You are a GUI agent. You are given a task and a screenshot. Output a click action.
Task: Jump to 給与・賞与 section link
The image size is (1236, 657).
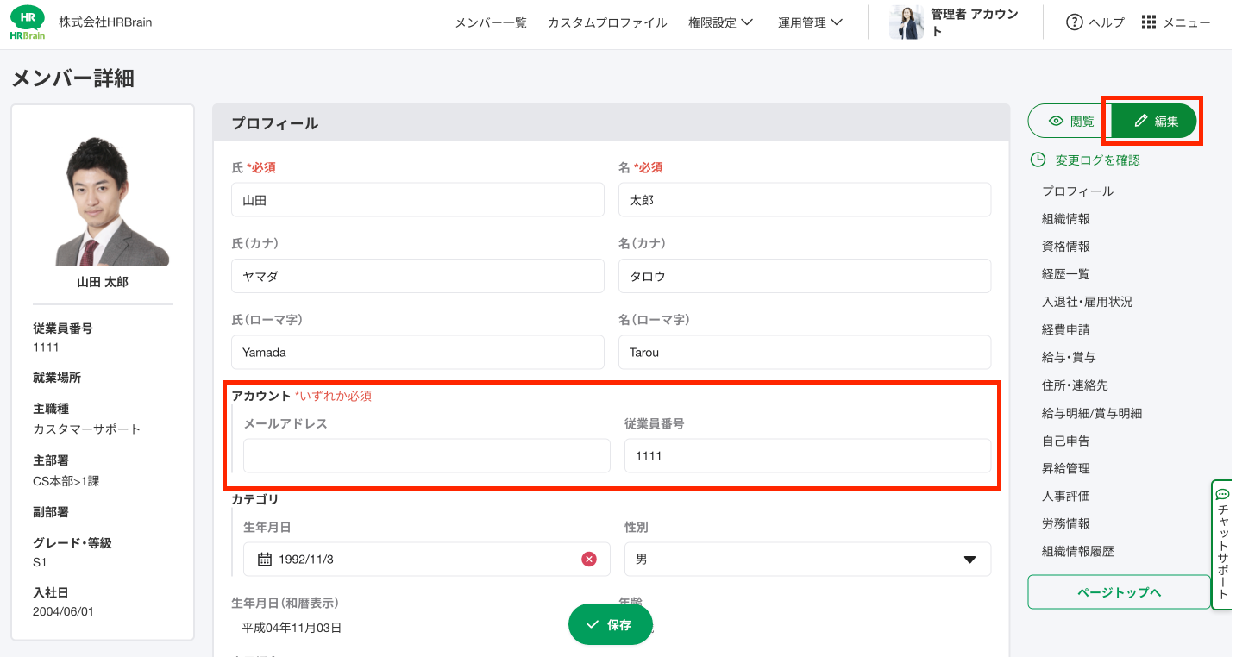click(1069, 357)
